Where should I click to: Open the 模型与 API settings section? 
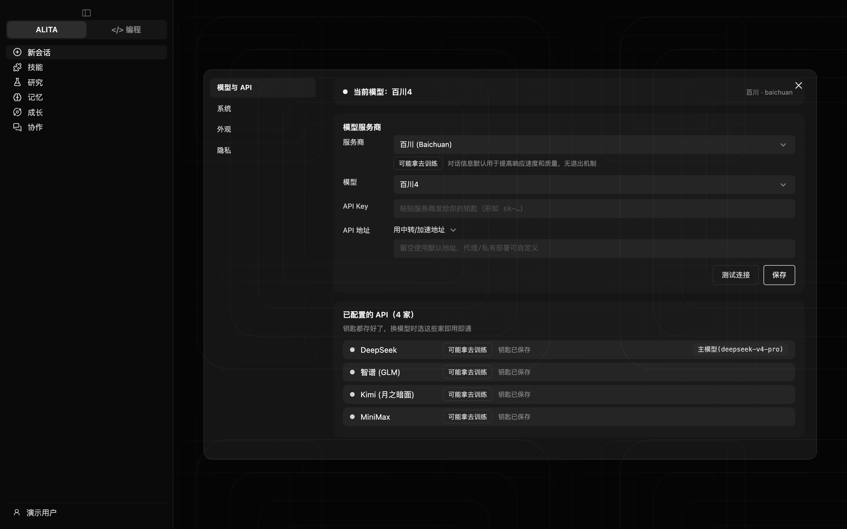263,88
